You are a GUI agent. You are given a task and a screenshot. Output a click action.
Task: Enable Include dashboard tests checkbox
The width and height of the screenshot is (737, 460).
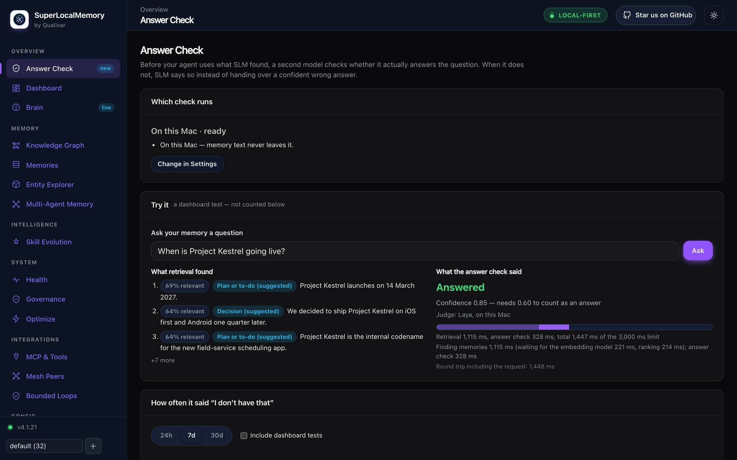coord(244,435)
